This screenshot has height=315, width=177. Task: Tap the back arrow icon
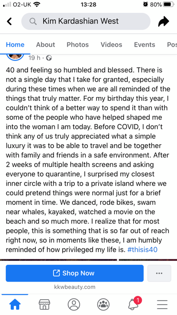pyautogui.click(x=9, y=21)
